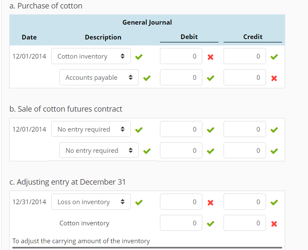The width and height of the screenshot is (308, 250).
Task: Click green check next to Cotton inventory dropdown
Action: click(139, 57)
